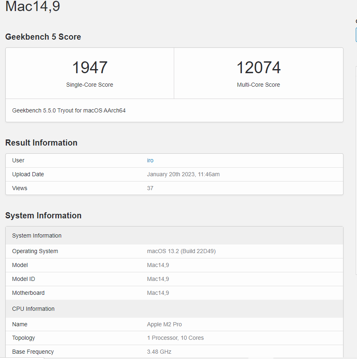Select the Model ID row label
This screenshot has width=357, height=359.
coord(23,279)
